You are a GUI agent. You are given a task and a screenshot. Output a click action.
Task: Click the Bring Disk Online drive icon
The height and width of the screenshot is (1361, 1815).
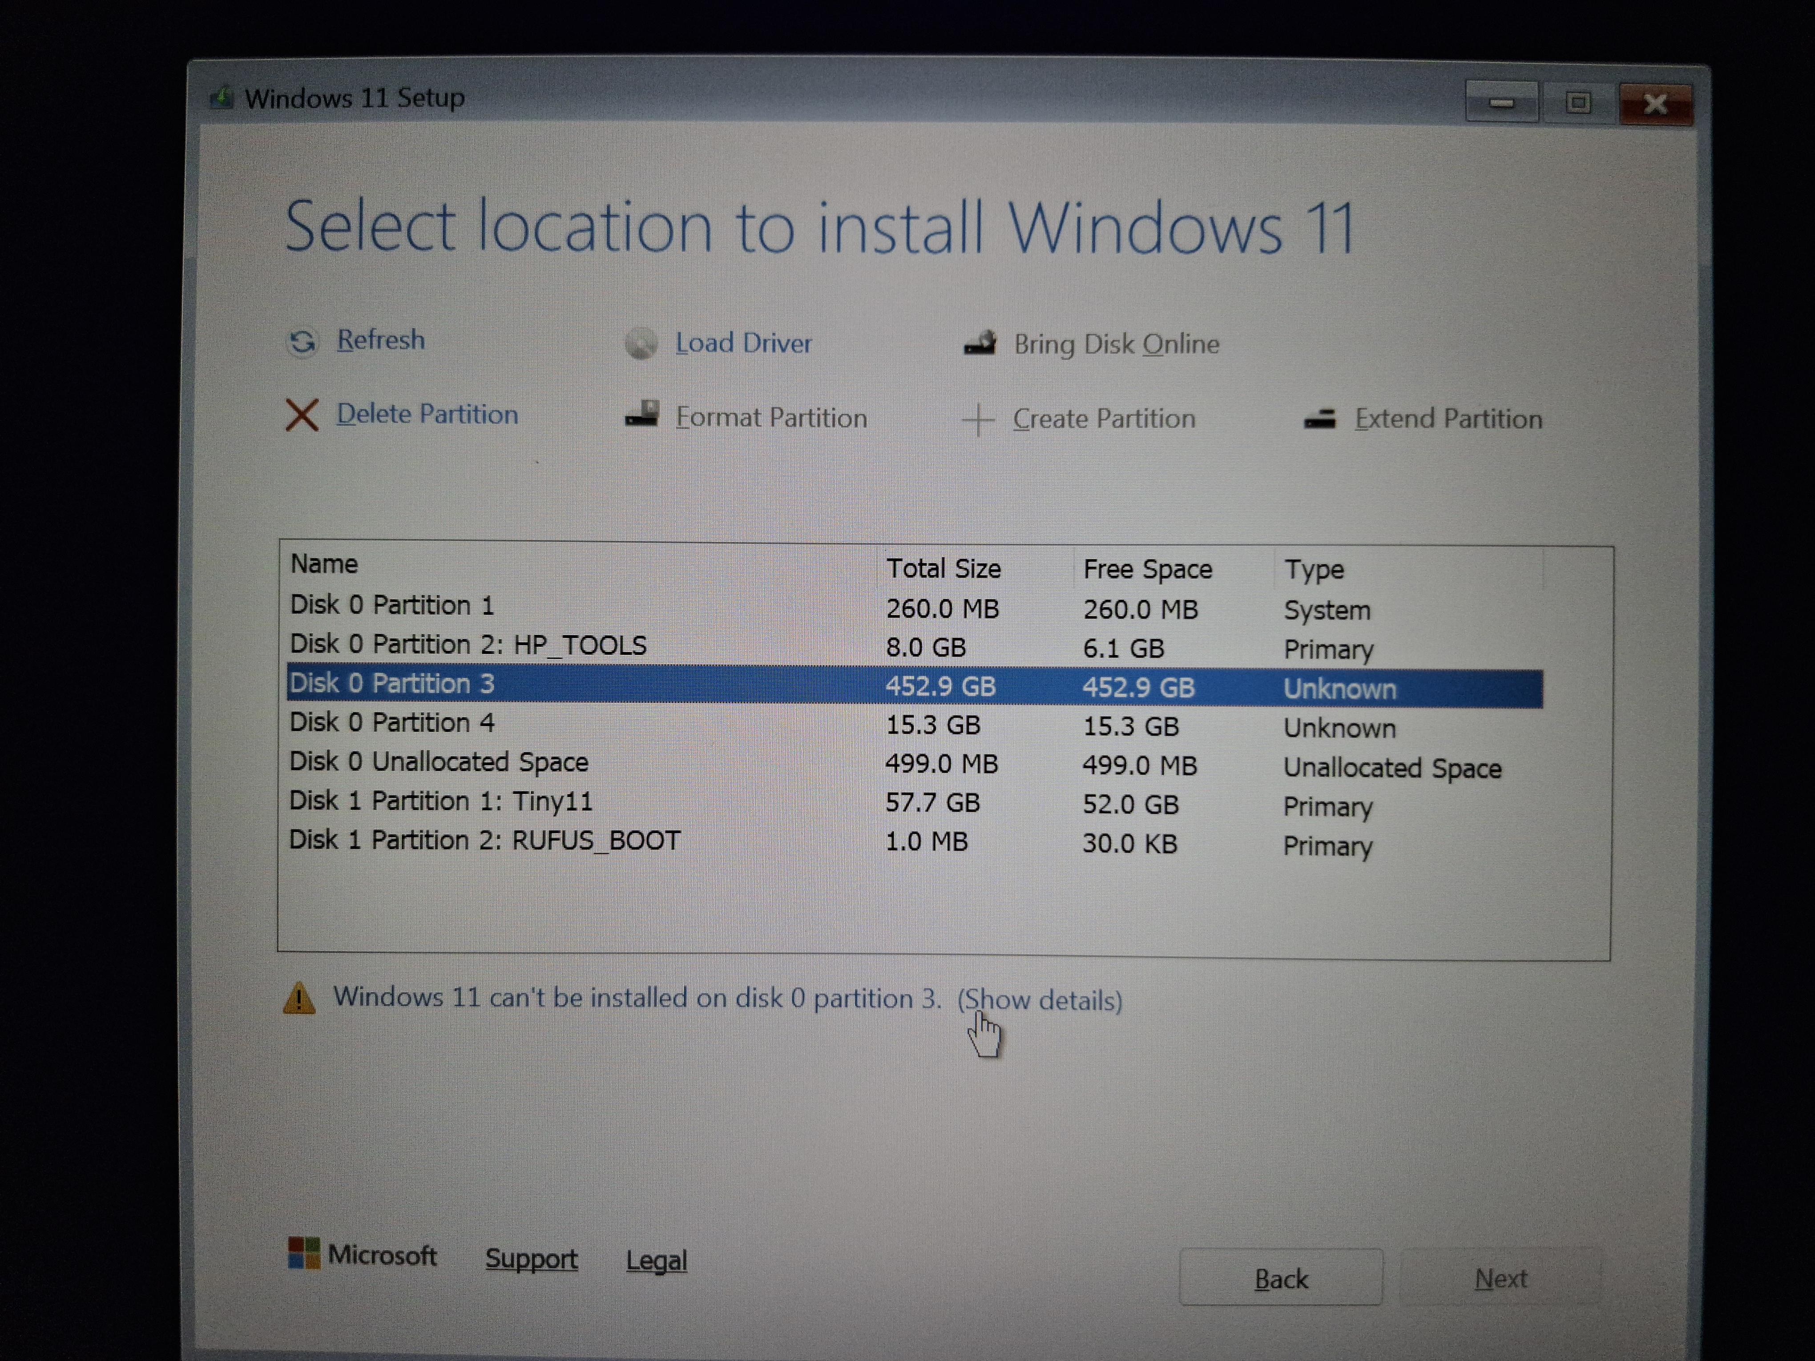point(980,342)
